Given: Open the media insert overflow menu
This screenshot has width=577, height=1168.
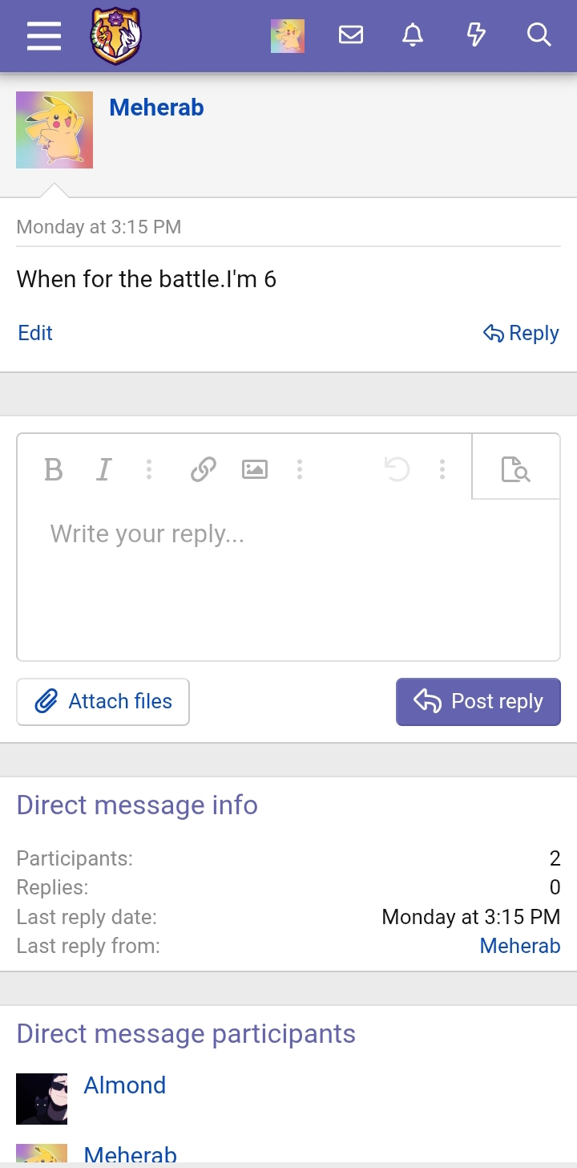Looking at the screenshot, I should tap(300, 470).
